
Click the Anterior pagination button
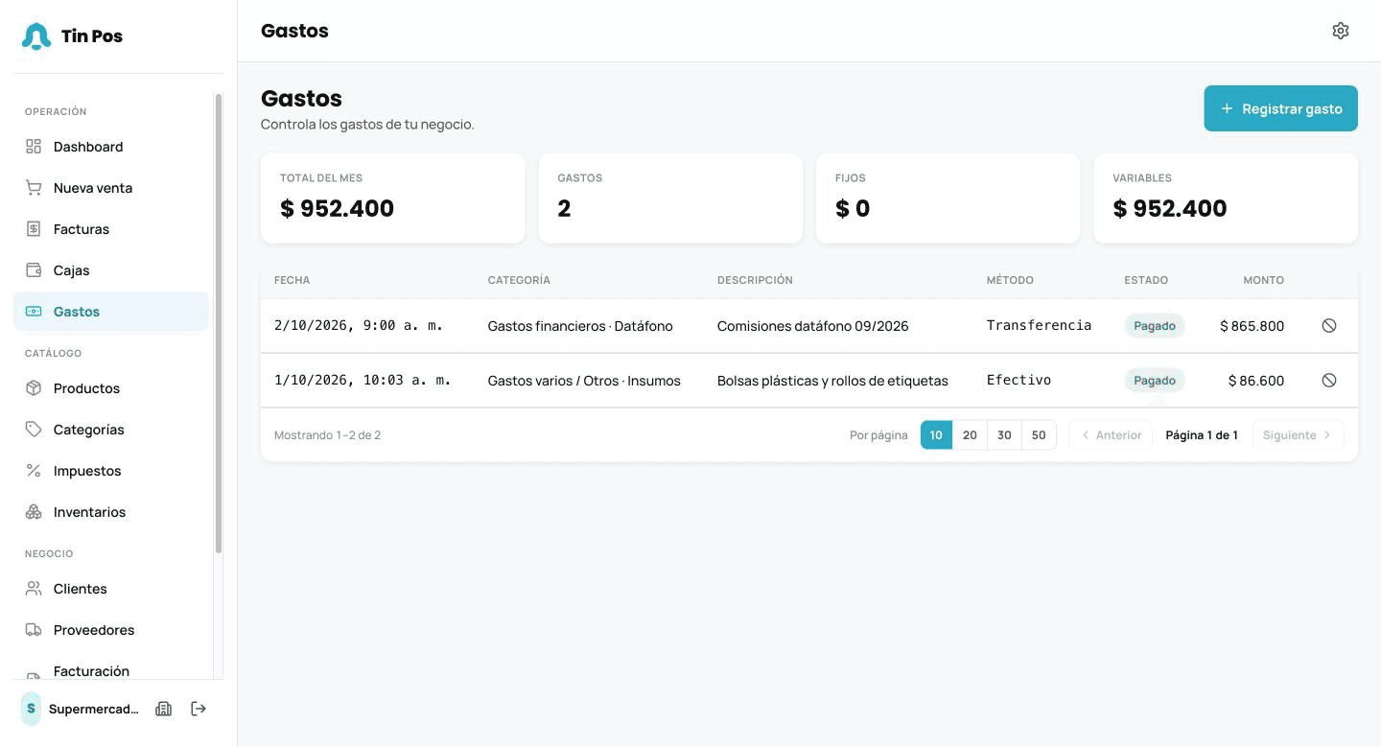[1111, 435]
